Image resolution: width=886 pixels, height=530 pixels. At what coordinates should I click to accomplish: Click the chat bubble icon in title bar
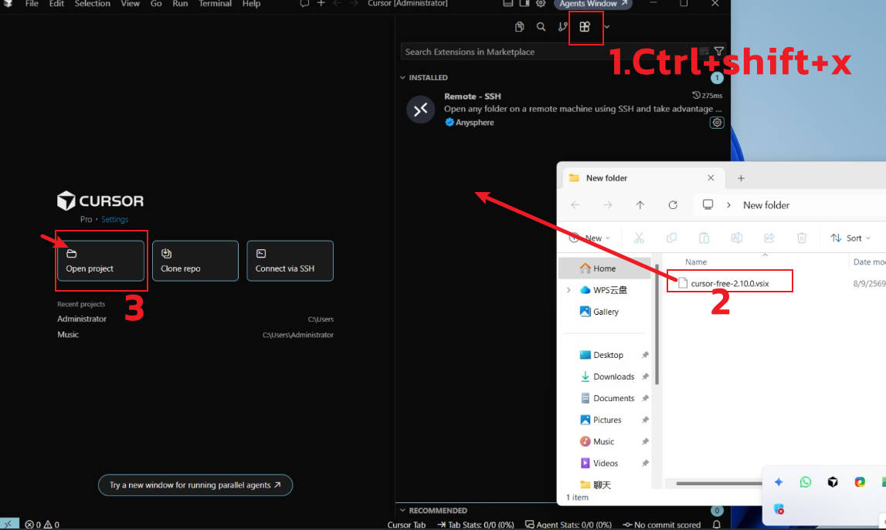click(x=304, y=3)
